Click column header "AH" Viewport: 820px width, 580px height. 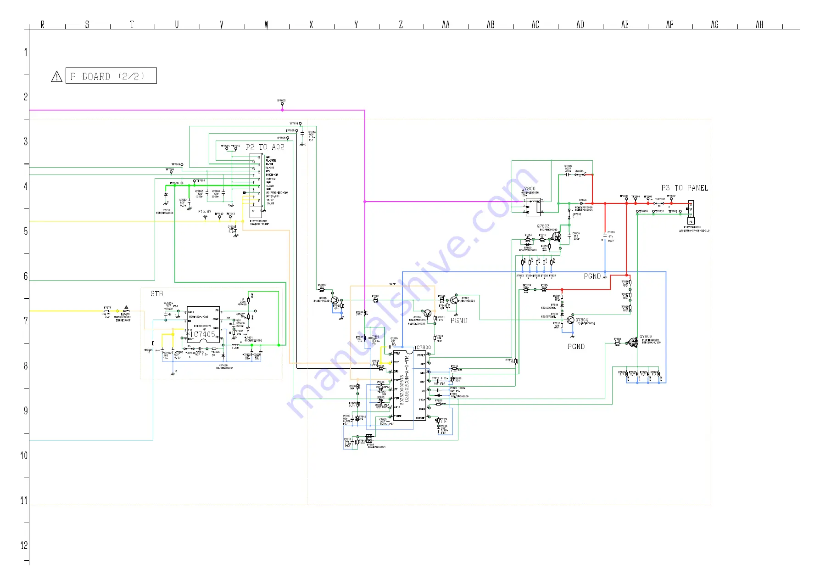pyautogui.click(x=759, y=24)
